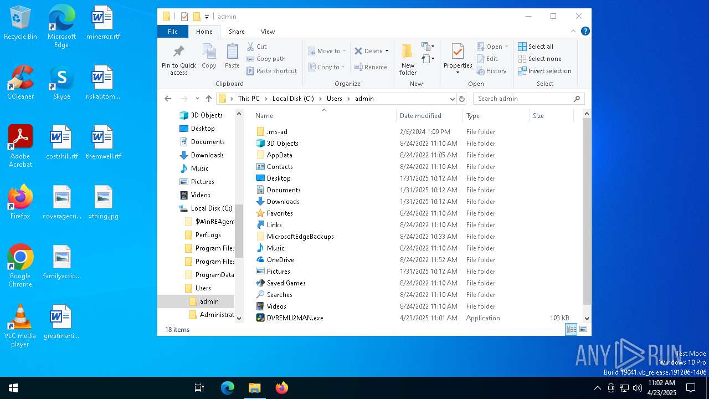Click Local Disk (C:) breadcrumb
The image size is (709, 399).
293,99
